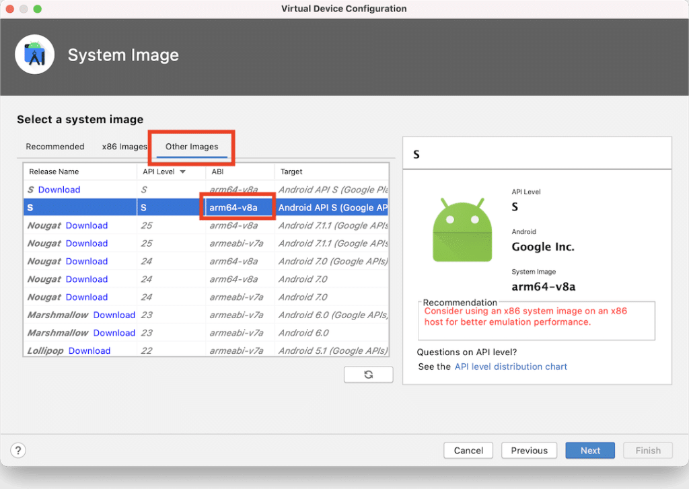Click the API Level column header label
This screenshot has height=489, width=689.
tap(159, 172)
